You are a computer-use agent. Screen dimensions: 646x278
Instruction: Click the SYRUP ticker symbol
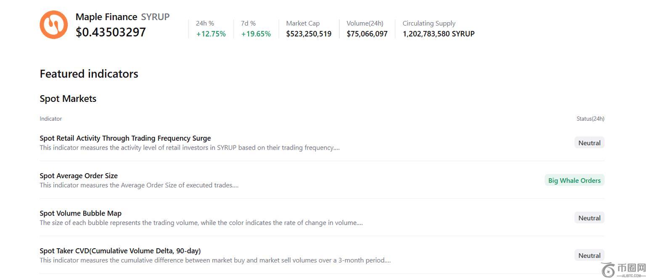[x=155, y=17]
